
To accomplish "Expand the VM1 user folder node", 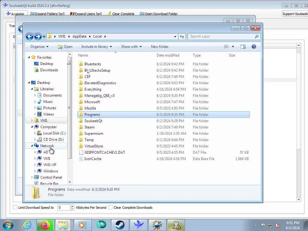I will (x=32, y=120).
